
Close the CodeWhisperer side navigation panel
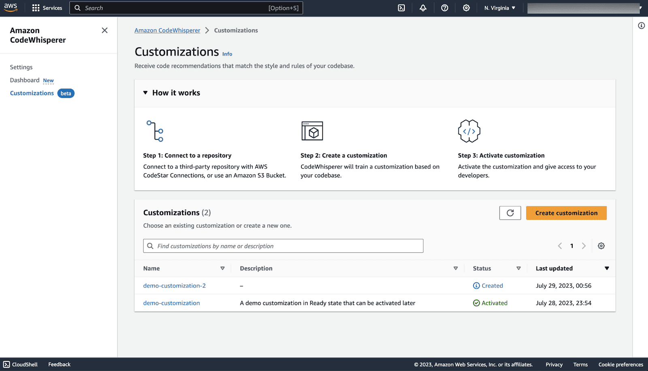pyautogui.click(x=104, y=30)
